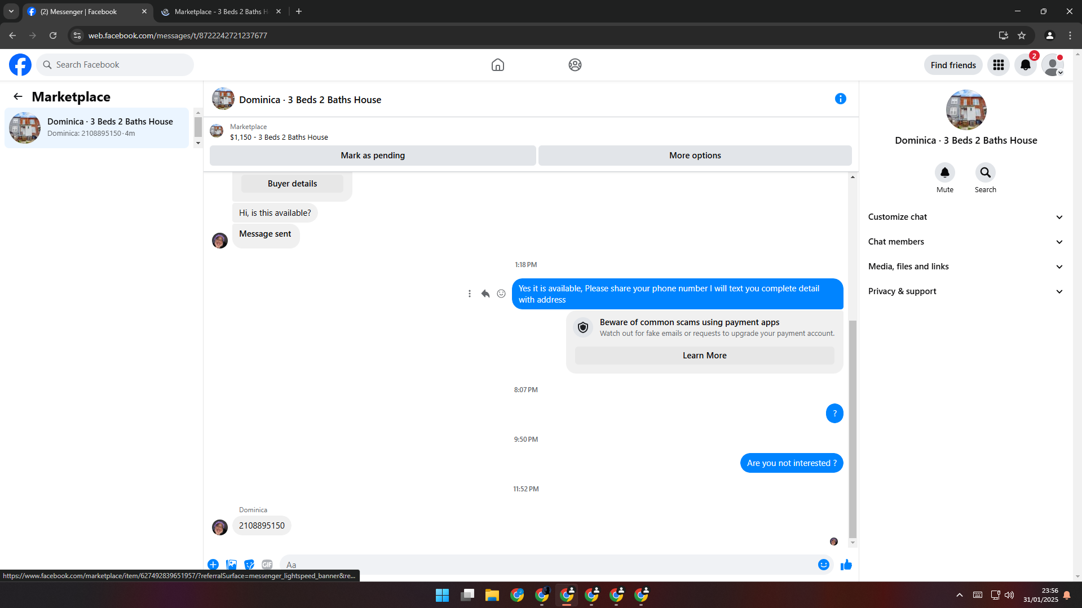Select the Dominica conversation in the chat list

pos(97,128)
